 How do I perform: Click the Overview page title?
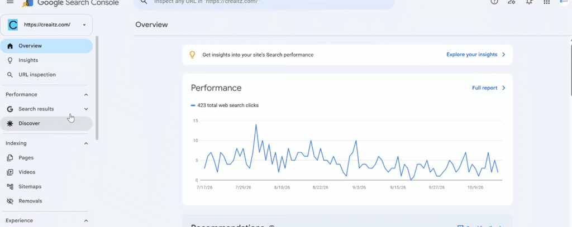[151, 25]
